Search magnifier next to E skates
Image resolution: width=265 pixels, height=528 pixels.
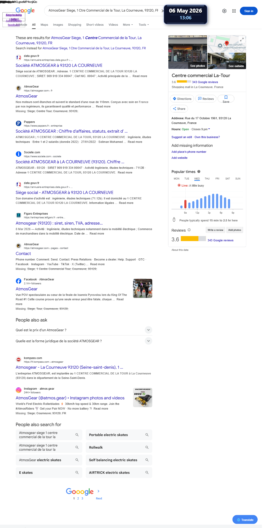click(77, 472)
